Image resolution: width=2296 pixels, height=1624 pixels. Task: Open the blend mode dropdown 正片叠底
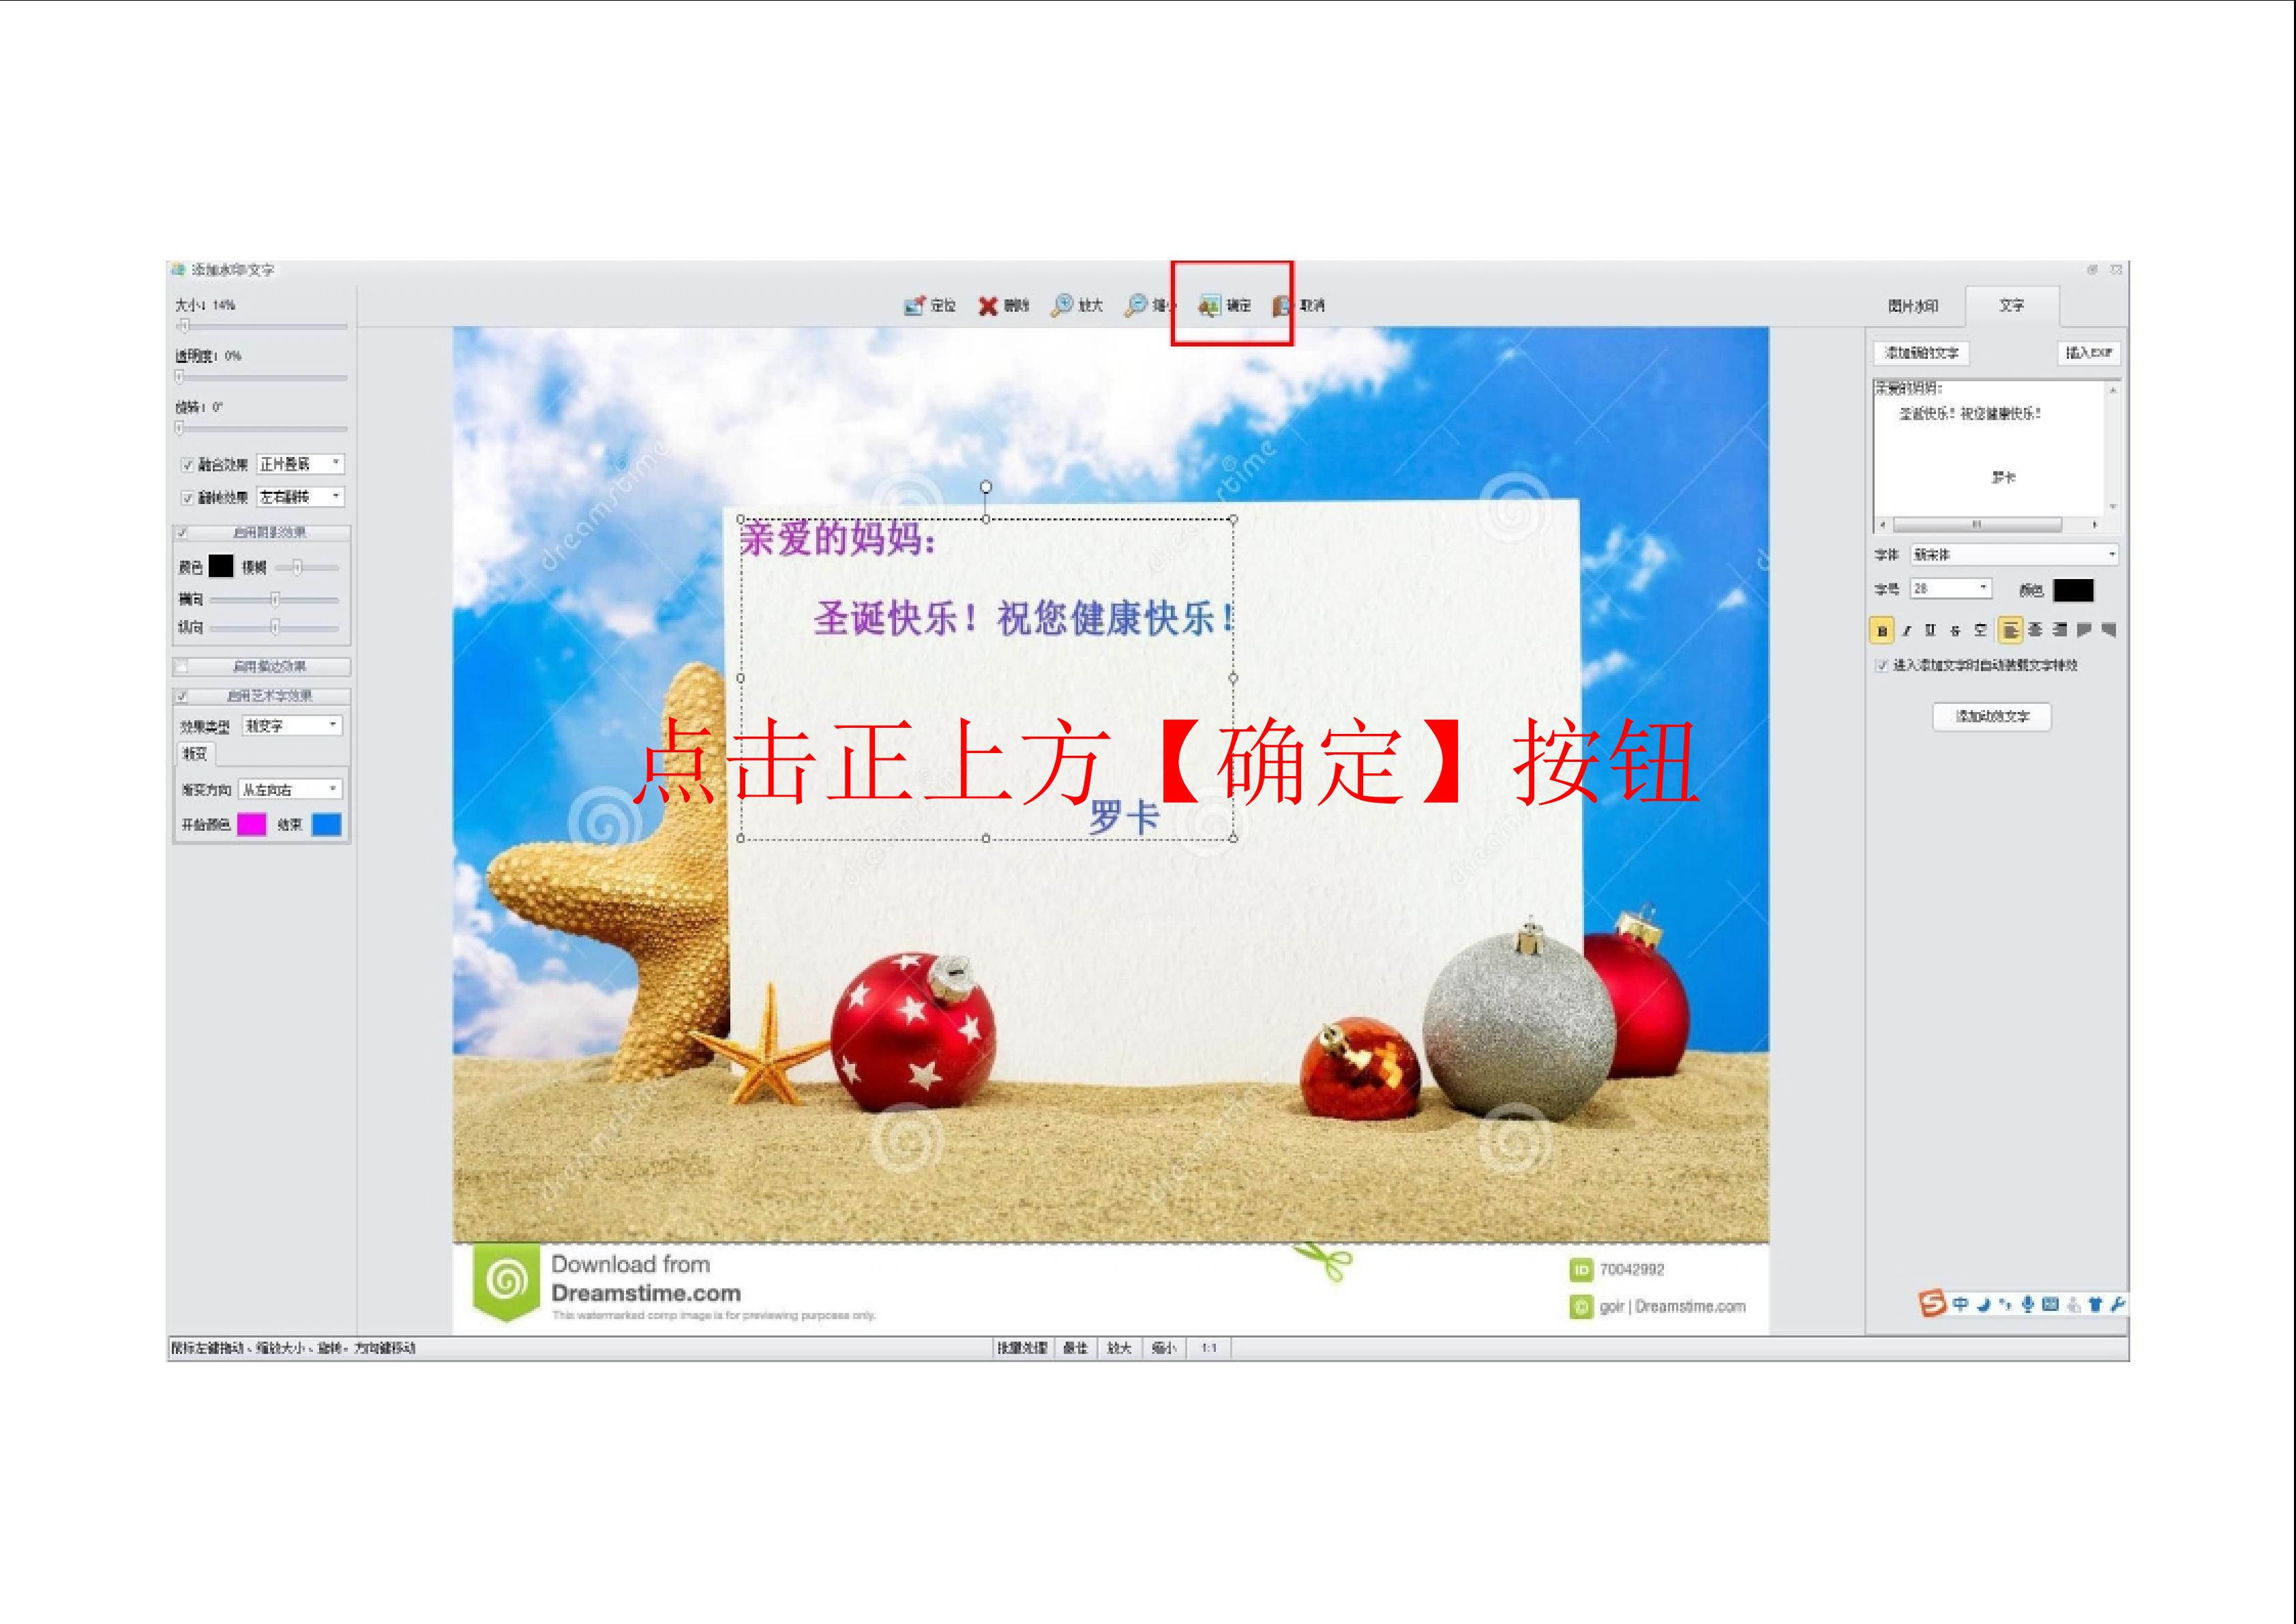click(301, 464)
